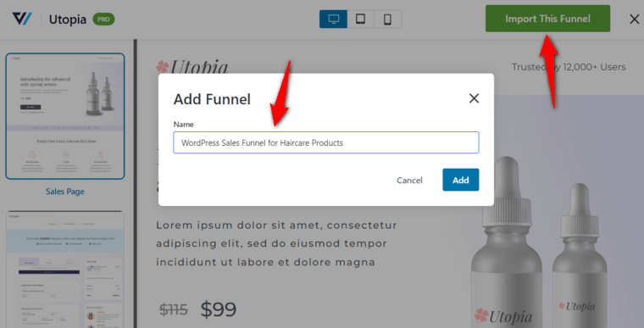The width and height of the screenshot is (644, 328).
Task: Close the template preview window
Action: pos(634,19)
